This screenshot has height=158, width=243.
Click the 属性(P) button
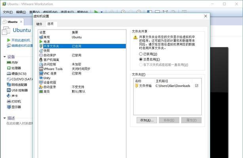pyautogui.click(x=192, y=120)
